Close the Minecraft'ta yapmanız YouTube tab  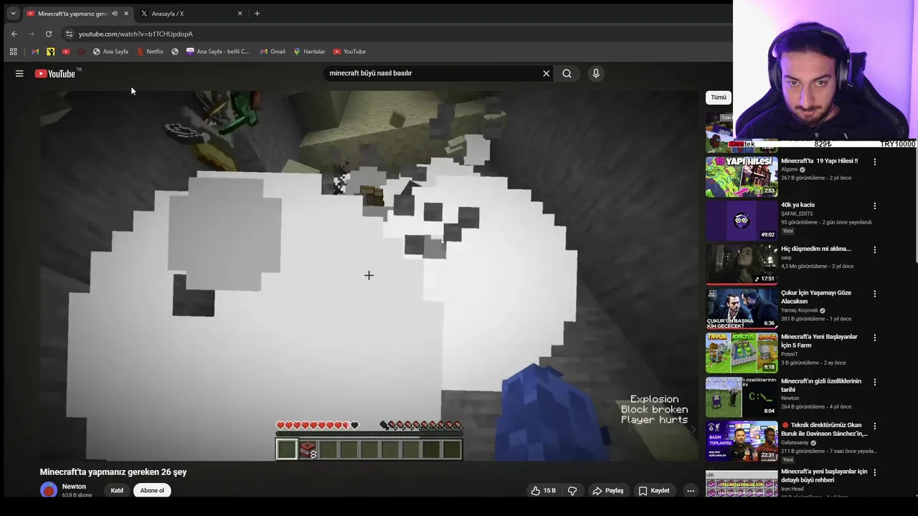(x=126, y=14)
